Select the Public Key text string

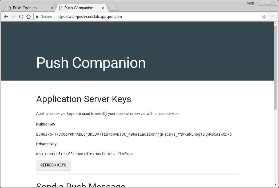tap(133, 134)
